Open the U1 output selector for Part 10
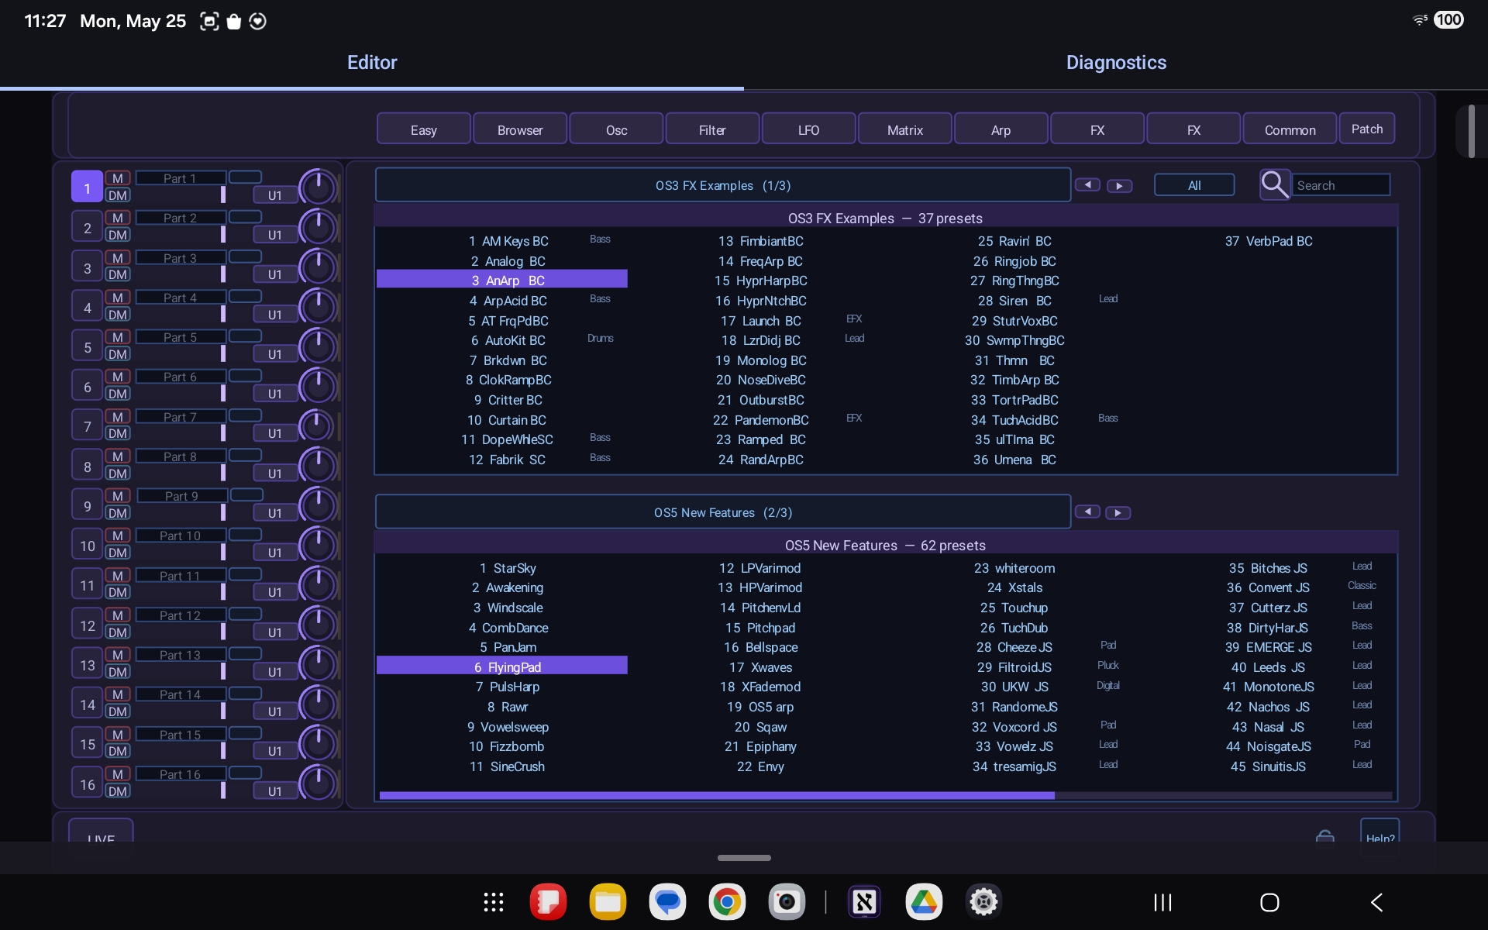1488x930 pixels. tap(274, 553)
